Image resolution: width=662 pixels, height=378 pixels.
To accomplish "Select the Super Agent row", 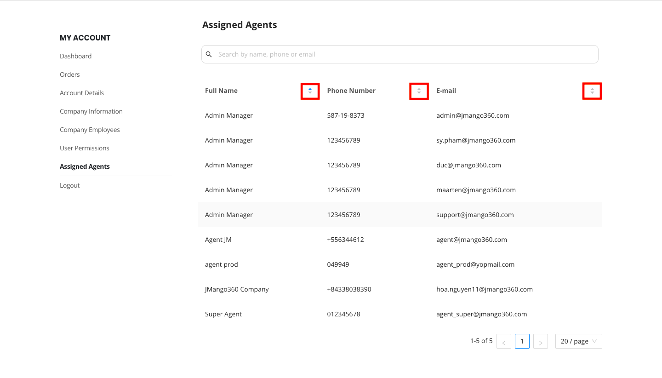I will (400, 314).
